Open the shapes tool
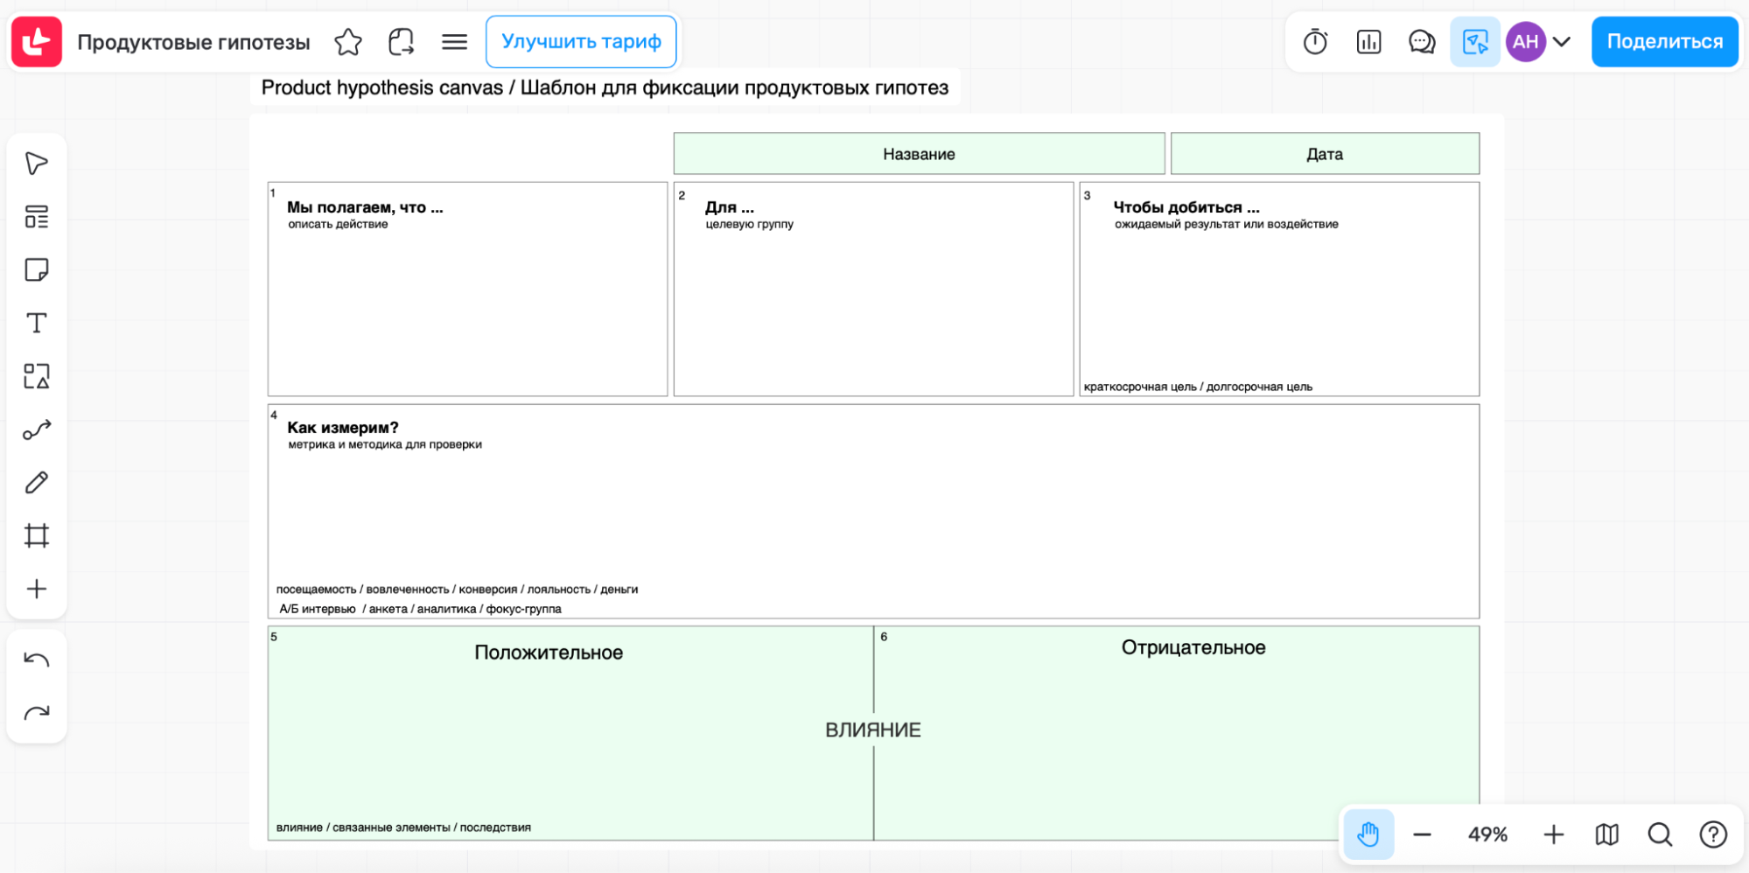 [x=37, y=377]
